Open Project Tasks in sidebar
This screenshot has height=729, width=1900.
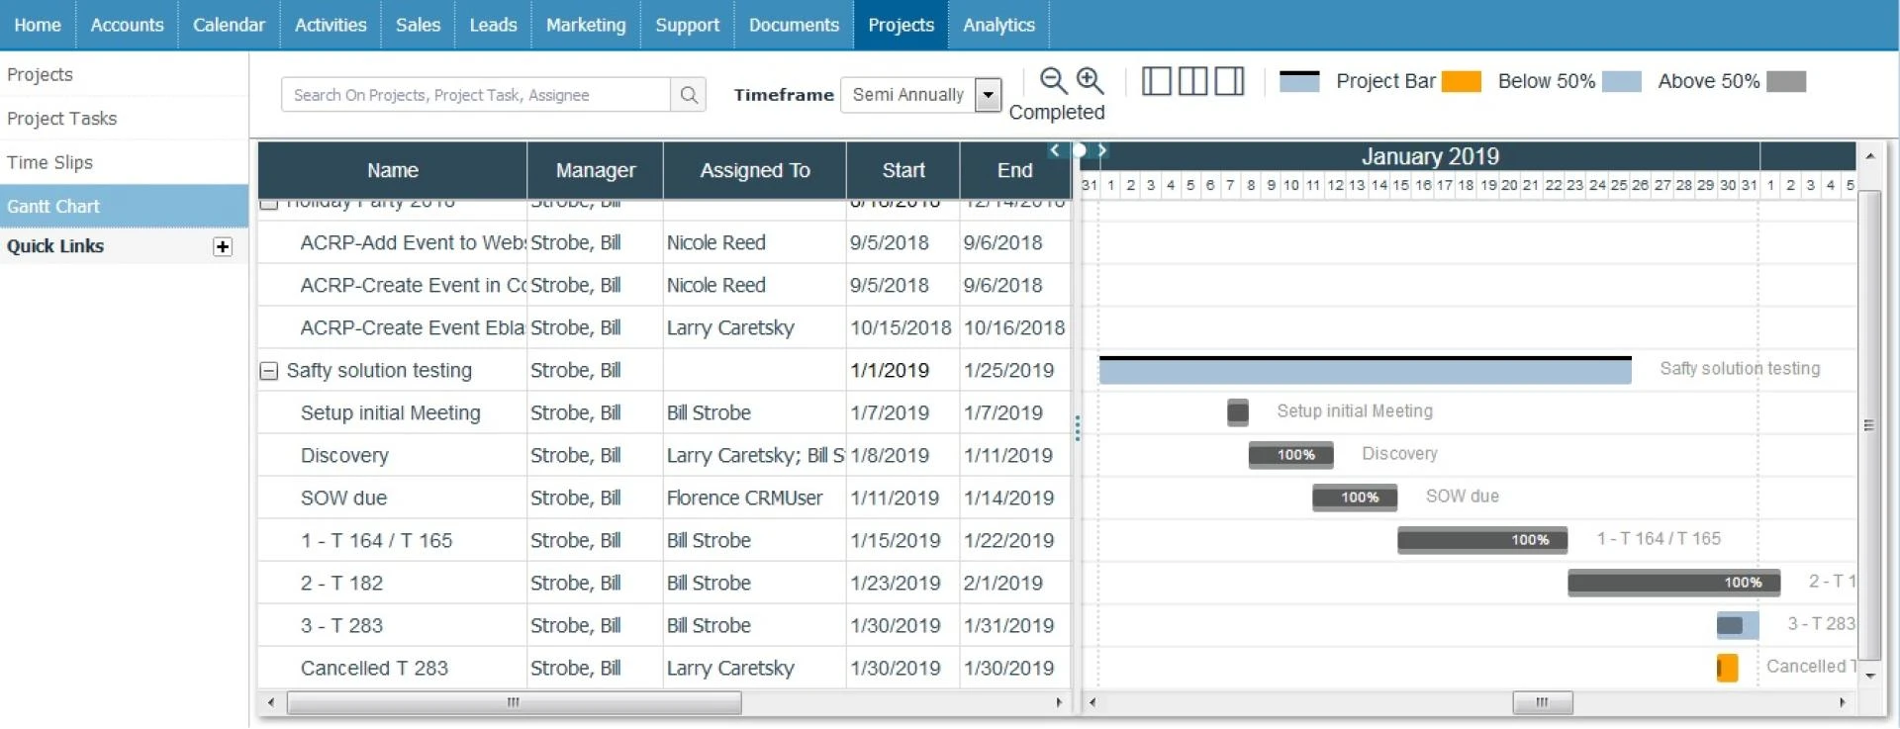tap(62, 119)
